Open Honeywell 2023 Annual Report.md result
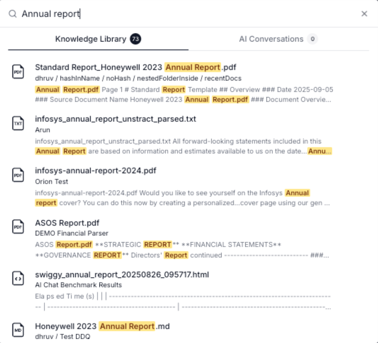This screenshot has width=378, height=343. coord(102,327)
